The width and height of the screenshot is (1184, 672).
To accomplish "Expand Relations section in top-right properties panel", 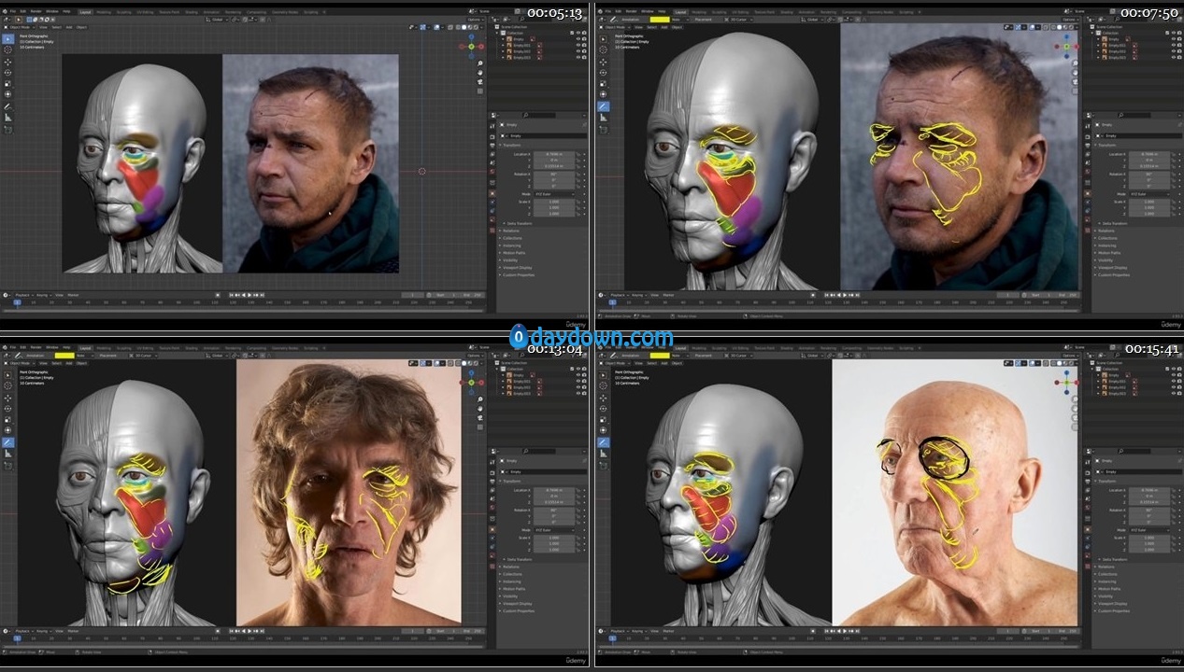I will (x=1107, y=231).
